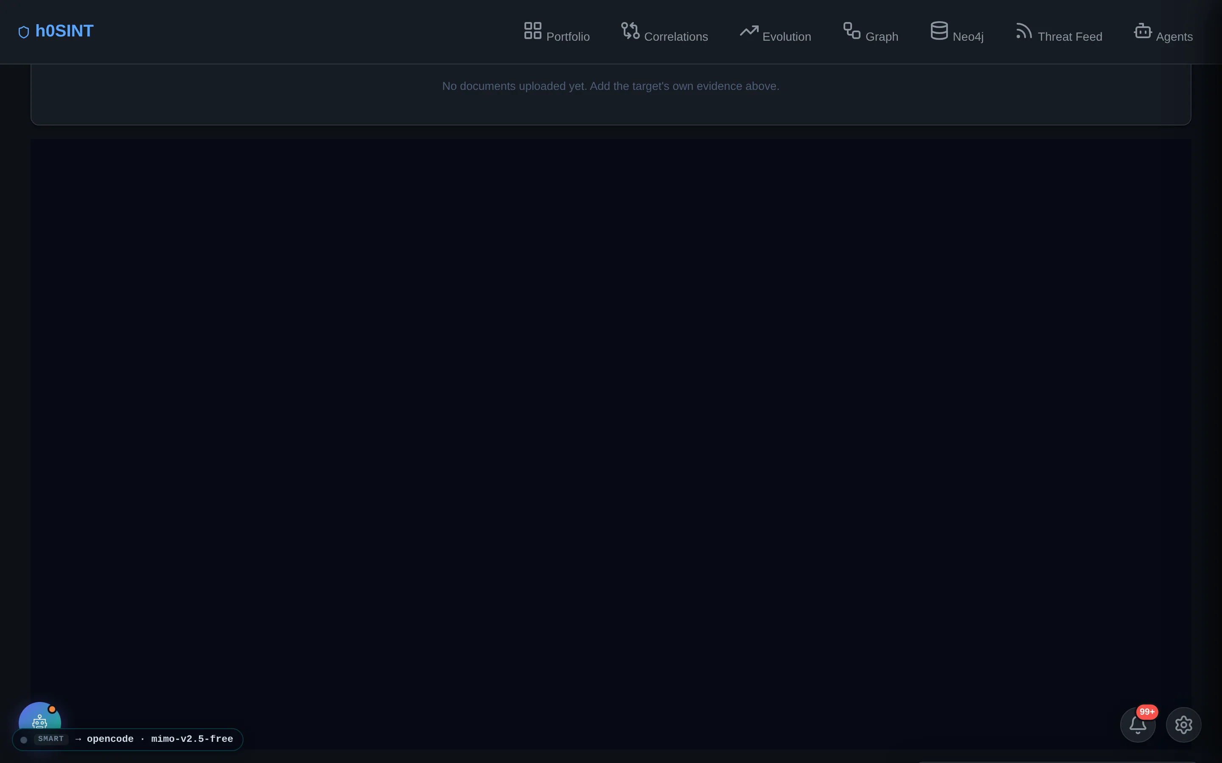
Task: Open the Threat Feed label
Action: (1070, 37)
